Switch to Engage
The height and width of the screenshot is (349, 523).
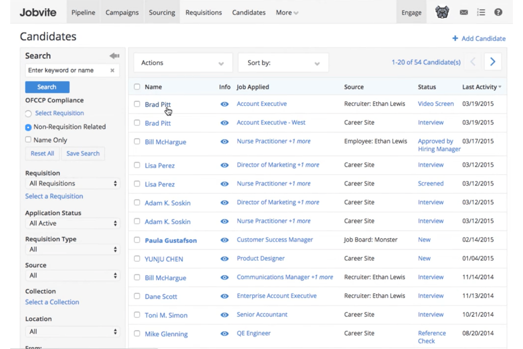pyautogui.click(x=411, y=12)
